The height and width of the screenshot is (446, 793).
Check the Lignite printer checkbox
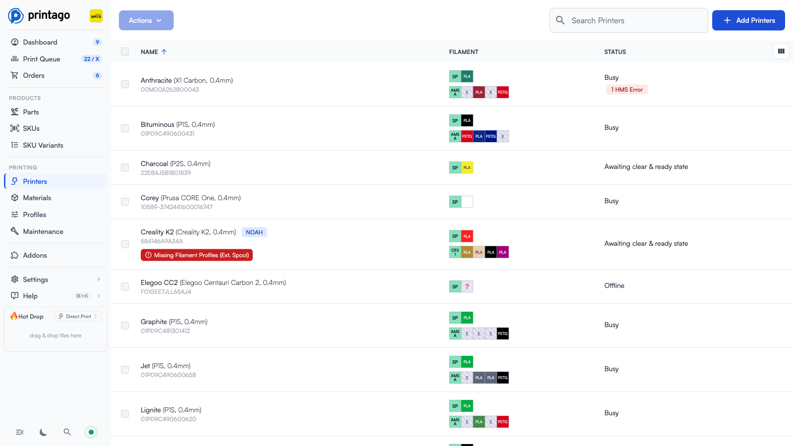tap(125, 414)
